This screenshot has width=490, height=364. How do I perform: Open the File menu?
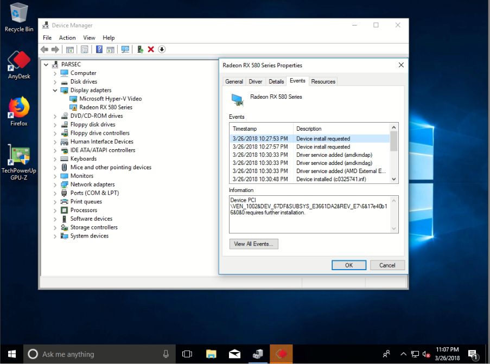(x=47, y=37)
